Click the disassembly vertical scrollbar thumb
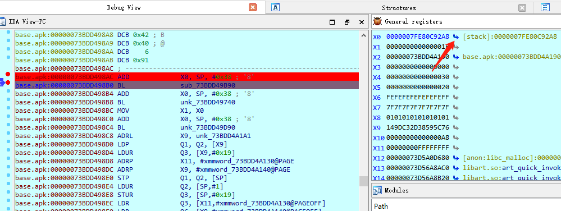561x211 pixels. coord(363,181)
